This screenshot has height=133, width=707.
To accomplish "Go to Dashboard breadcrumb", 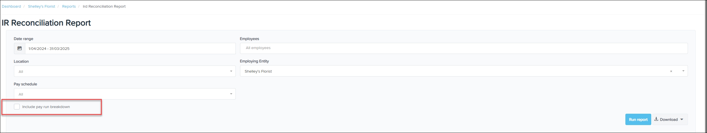I will click(x=11, y=6).
